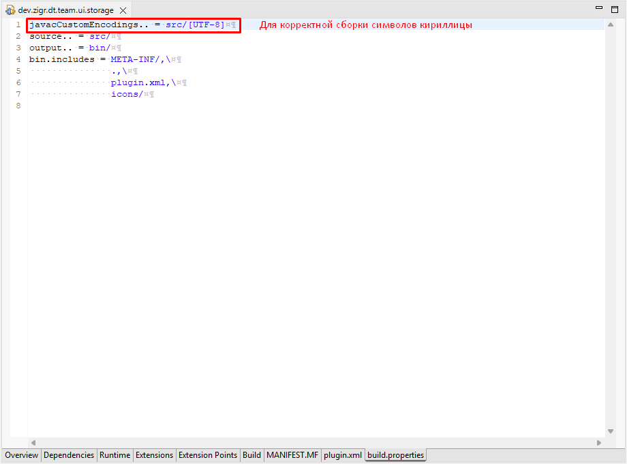Minimize the editor area

pyautogui.click(x=598, y=7)
